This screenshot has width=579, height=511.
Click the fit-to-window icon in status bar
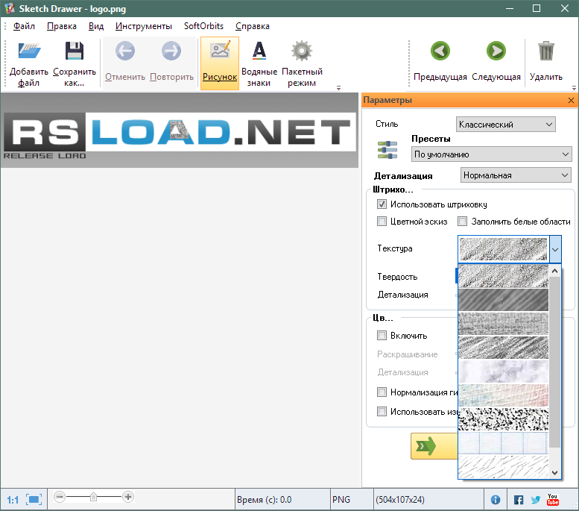pos(34,500)
